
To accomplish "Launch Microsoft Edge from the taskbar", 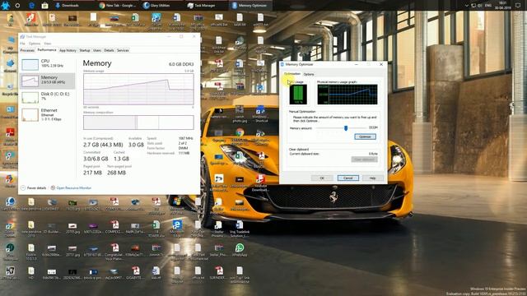I will click(x=31, y=6).
